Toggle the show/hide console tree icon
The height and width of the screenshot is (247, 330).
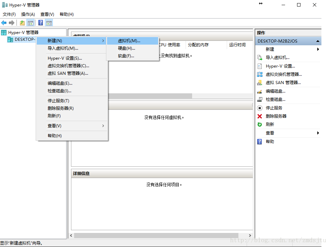(31, 23)
